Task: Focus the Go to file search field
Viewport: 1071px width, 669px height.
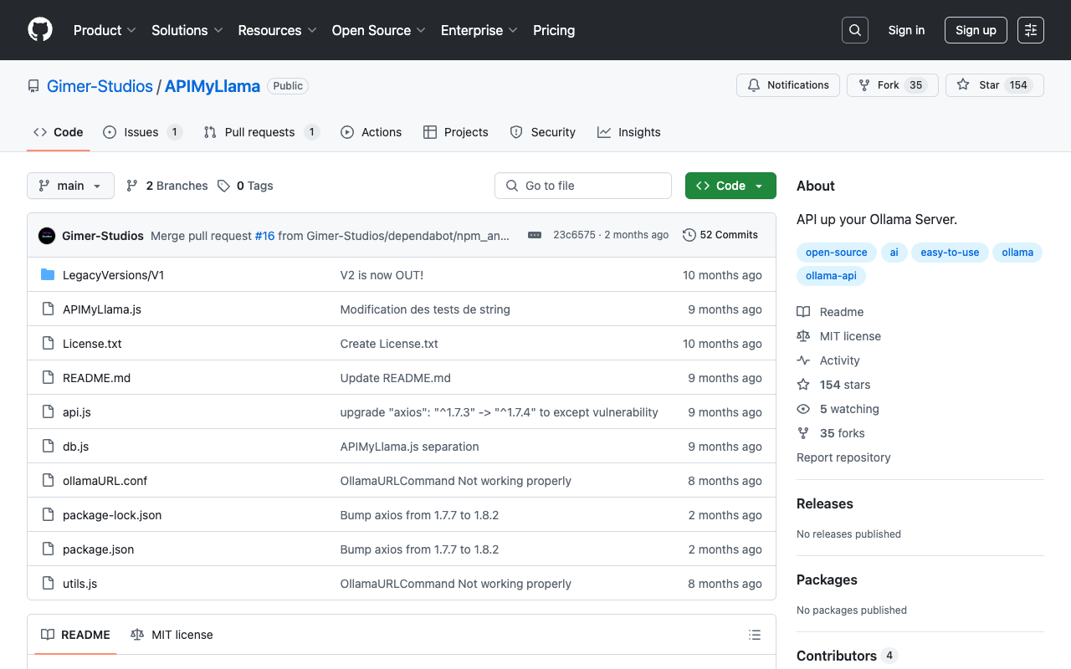Action: (x=583, y=186)
